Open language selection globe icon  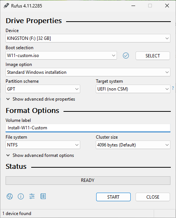coord(10,196)
